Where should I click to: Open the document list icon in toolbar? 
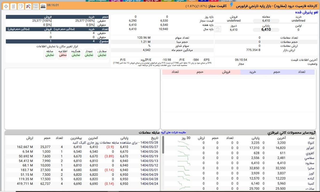[x=13, y=6]
